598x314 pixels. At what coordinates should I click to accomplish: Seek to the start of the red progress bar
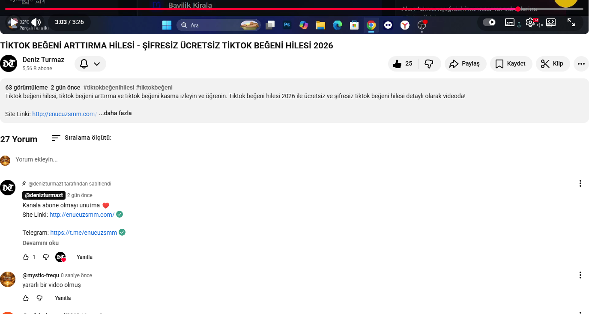pyautogui.click(x=6, y=9)
